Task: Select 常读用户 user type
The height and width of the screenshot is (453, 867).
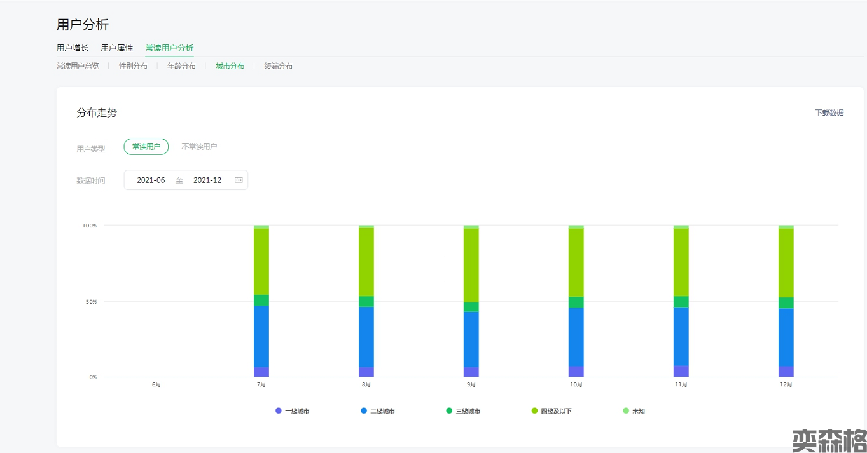Action: [146, 147]
